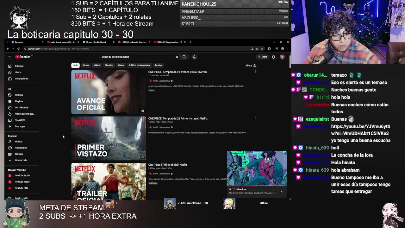
Task: Click the Overdose mini player video
Action: point(257,168)
